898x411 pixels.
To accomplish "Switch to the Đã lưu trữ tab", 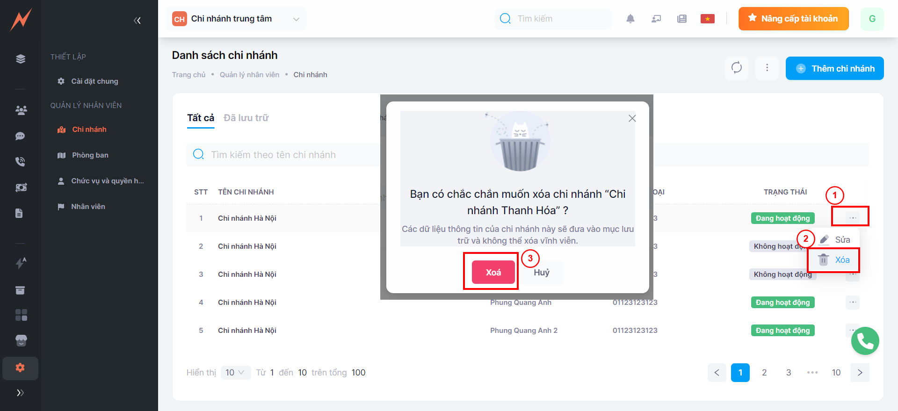I will (x=246, y=118).
